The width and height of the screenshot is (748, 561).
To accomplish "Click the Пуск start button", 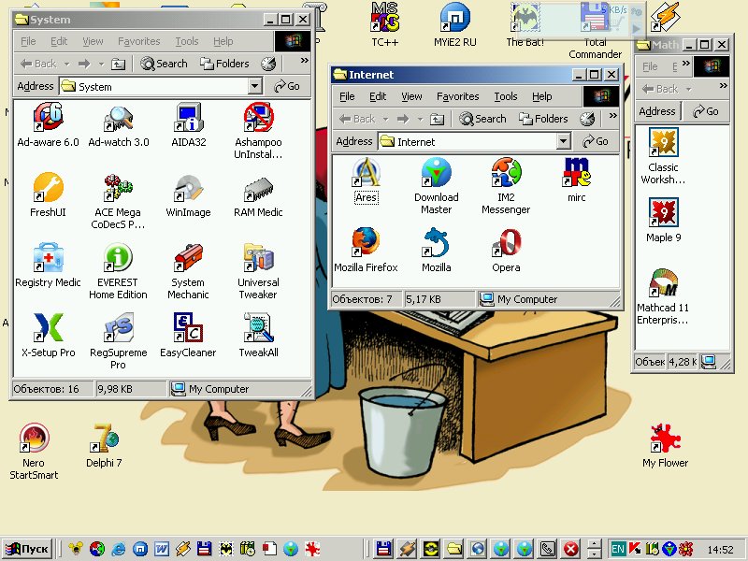I will point(27,549).
